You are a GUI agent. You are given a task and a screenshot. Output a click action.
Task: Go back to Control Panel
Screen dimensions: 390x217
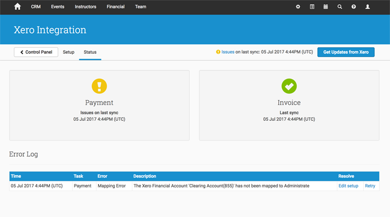point(36,52)
